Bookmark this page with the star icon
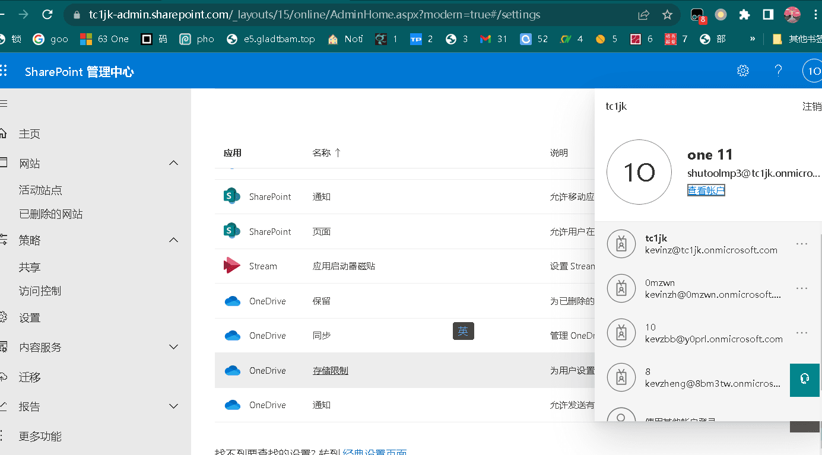Screen dimensions: 822x455 click(x=667, y=15)
